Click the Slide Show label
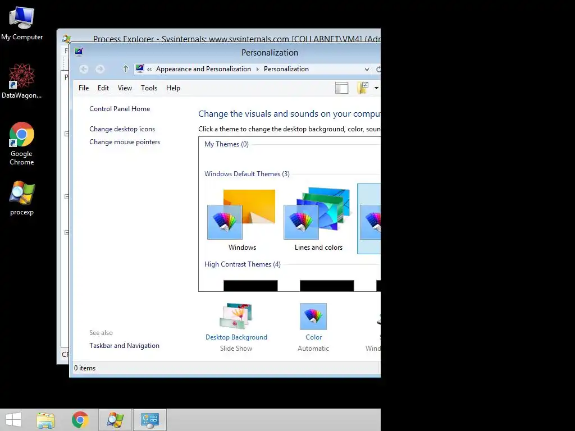The height and width of the screenshot is (431, 575). [x=236, y=349]
